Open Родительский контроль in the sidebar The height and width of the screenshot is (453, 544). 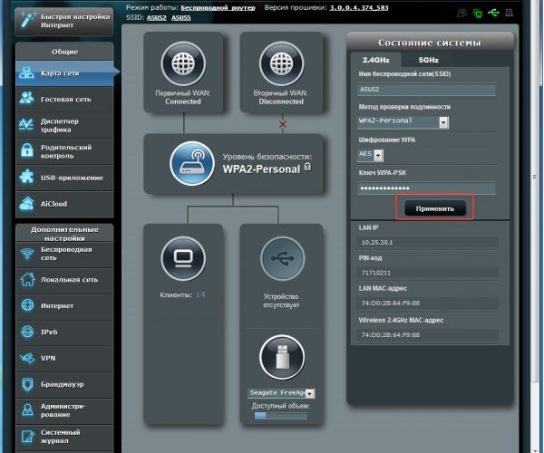(65, 151)
